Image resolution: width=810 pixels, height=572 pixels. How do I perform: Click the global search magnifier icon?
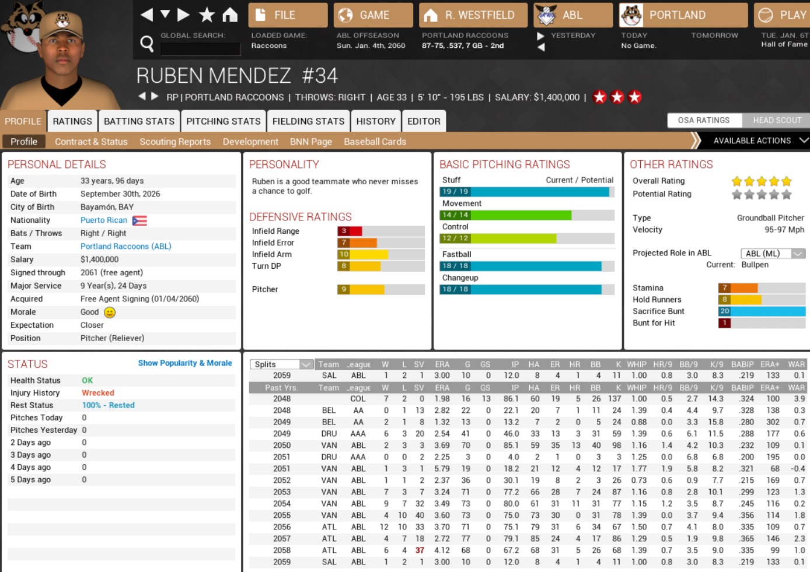pyautogui.click(x=147, y=43)
